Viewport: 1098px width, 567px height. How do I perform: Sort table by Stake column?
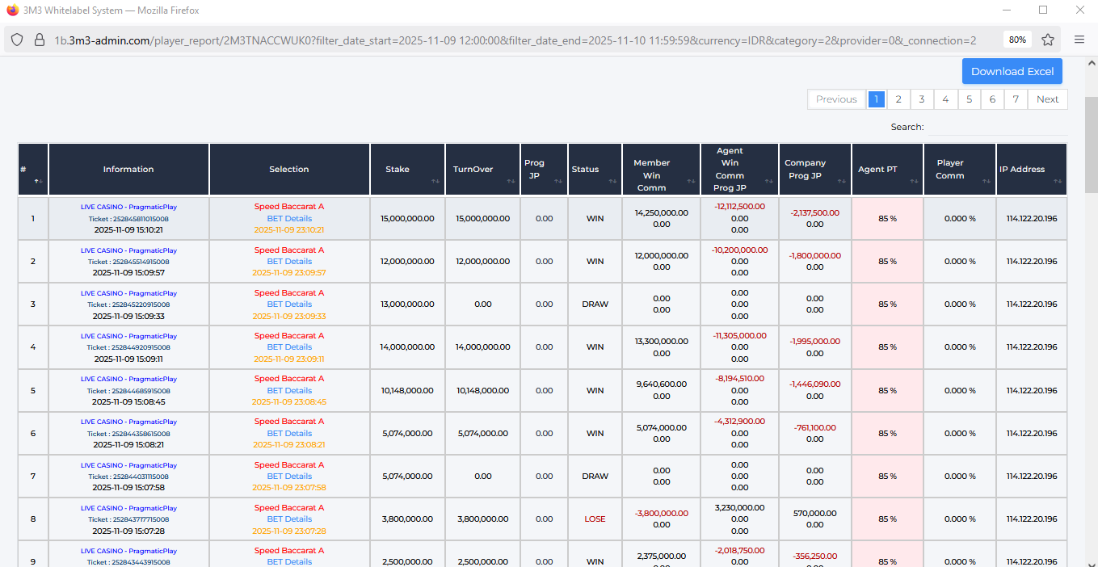pos(436,181)
